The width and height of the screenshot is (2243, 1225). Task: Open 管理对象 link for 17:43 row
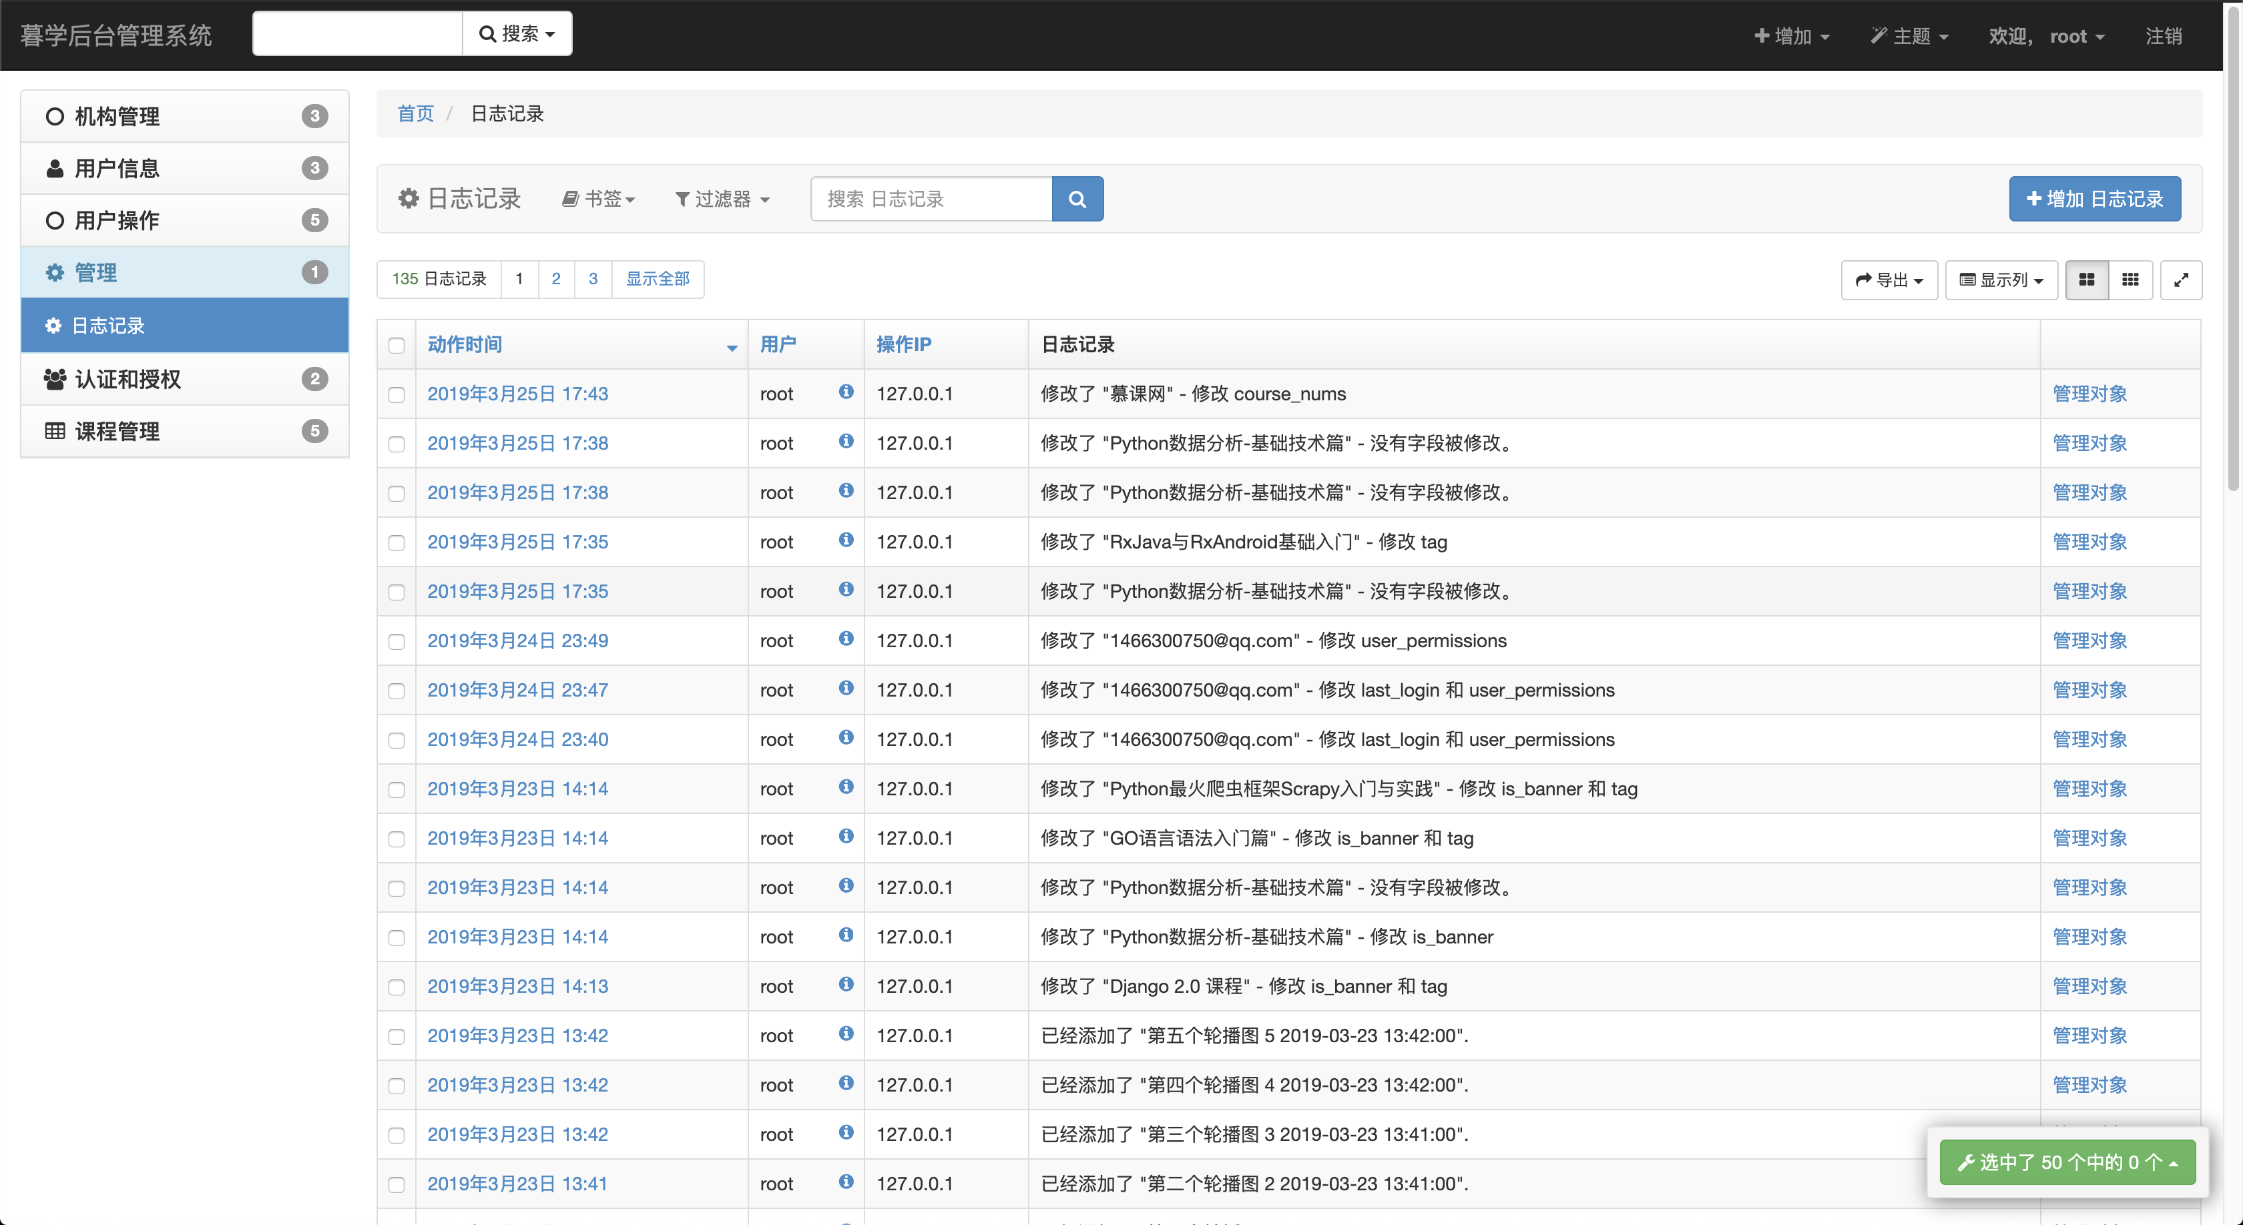[2089, 393]
